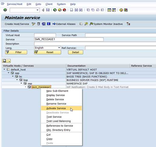156x147 pixels.
Task: Click the yellow Exit arrow icon
Action: coord(60,10)
